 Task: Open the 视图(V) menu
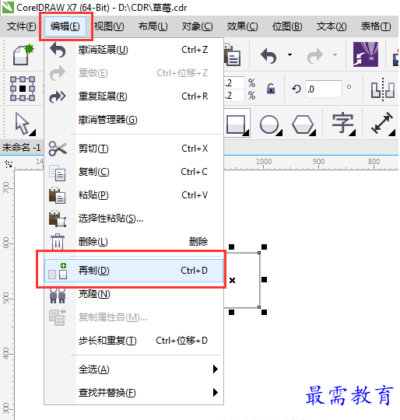coord(109,26)
